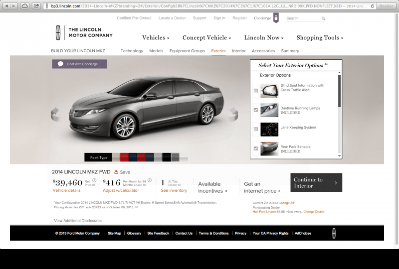Screen dimensions: 399x269
Task: Click the header Search input field
Action: (302, 18)
